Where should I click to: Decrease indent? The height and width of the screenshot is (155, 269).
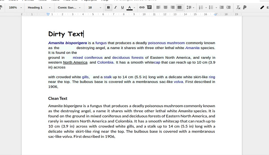coord(221,7)
